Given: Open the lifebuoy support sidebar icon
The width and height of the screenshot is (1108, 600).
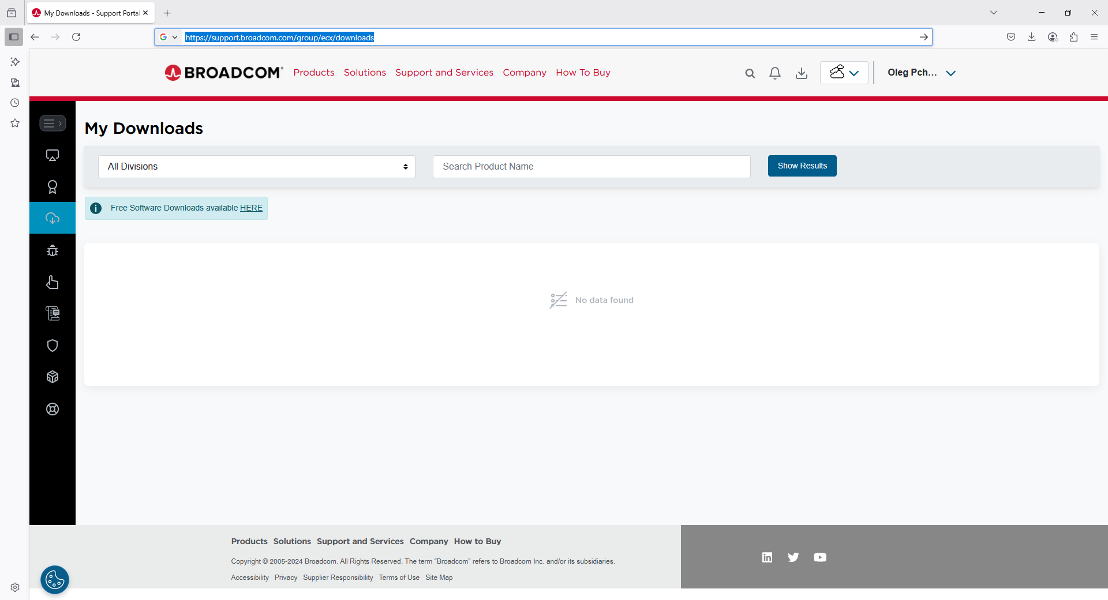Looking at the screenshot, I should click(53, 409).
